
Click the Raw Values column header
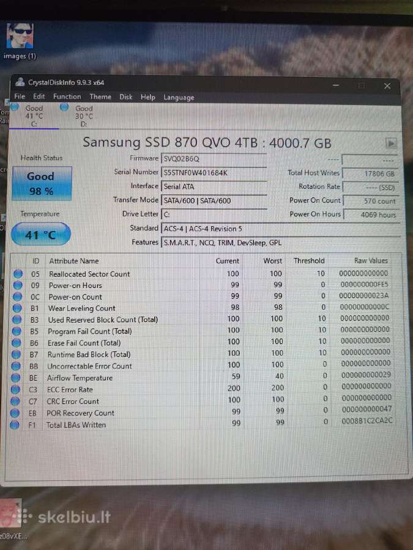[371, 260]
